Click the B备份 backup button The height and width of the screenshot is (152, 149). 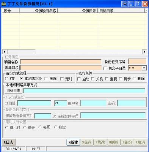(x=127, y=142)
